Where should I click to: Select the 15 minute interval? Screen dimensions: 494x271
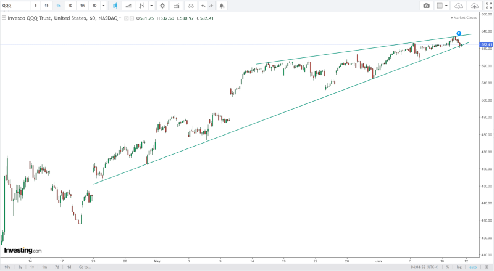coord(46,6)
